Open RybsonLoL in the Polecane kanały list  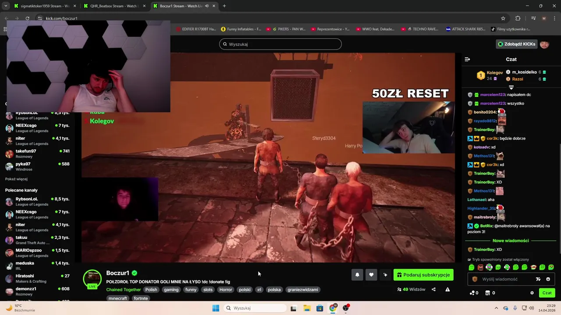pos(37,201)
